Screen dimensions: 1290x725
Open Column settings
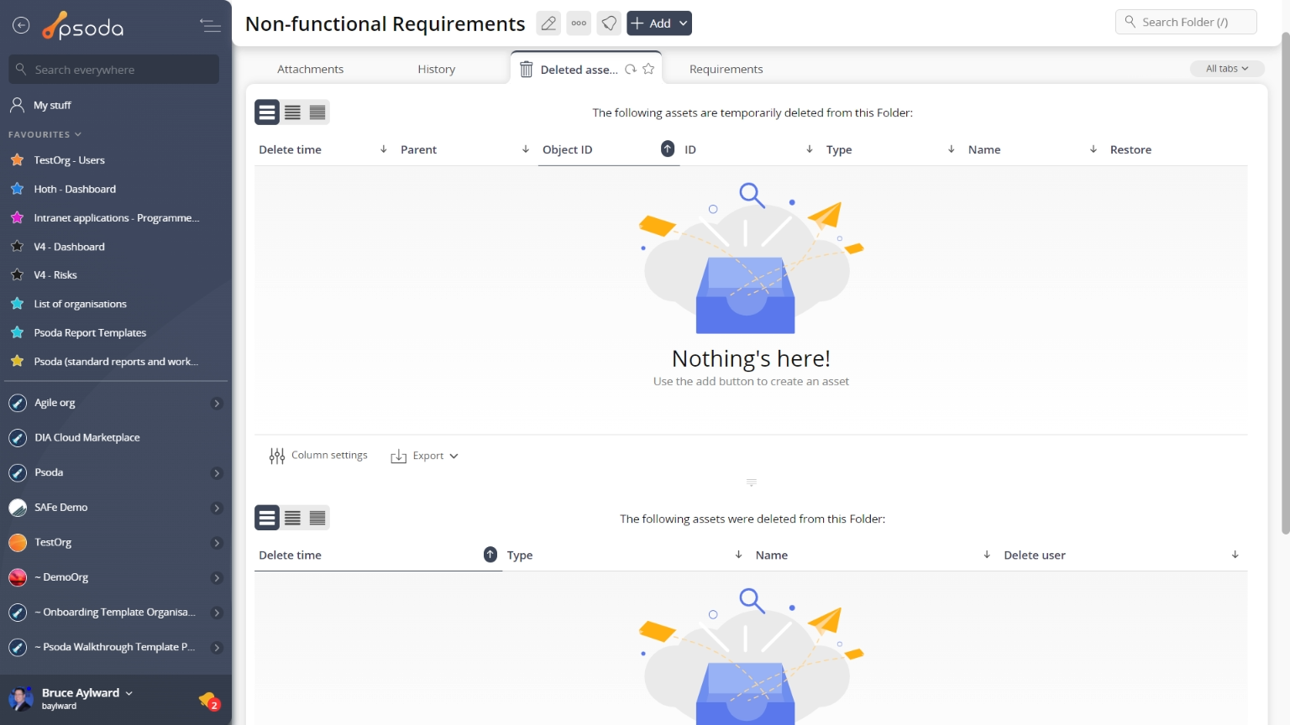click(x=318, y=456)
